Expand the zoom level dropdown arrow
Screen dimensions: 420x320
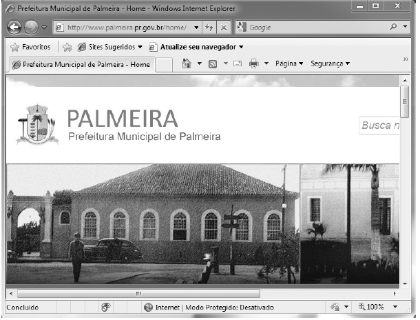pos(395,307)
